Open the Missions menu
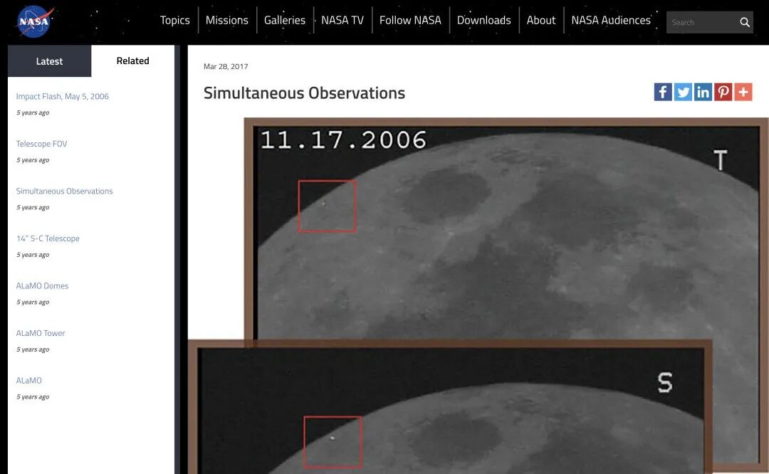Image resolution: width=769 pixels, height=474 pixels. [226, 20]
